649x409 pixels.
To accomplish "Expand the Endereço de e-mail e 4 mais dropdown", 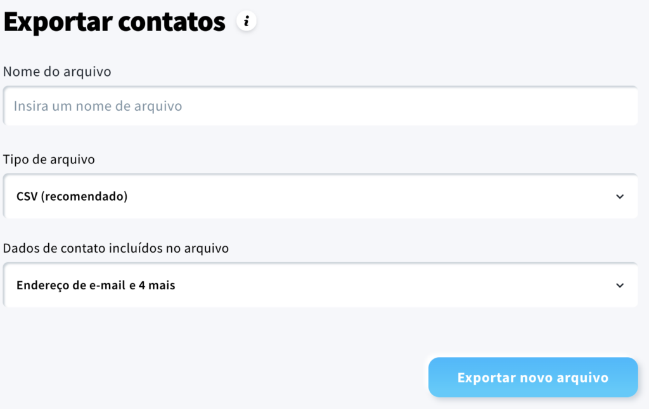I will (317, 285).
